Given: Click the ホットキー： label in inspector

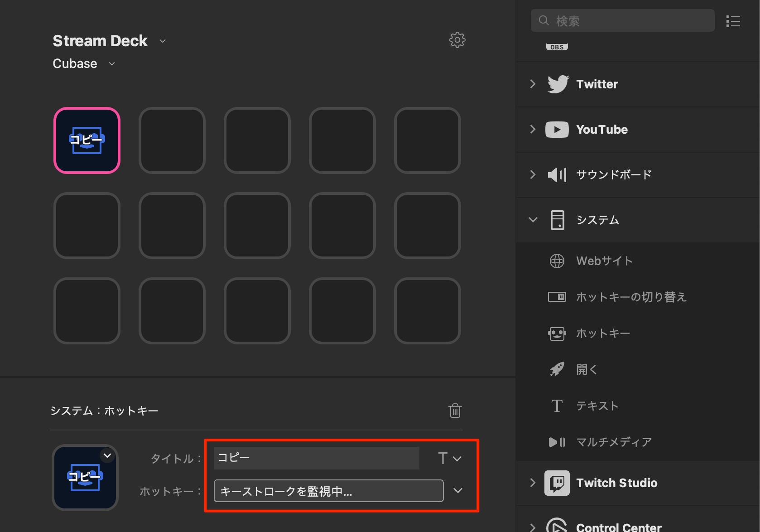Looking at the screenshot, I should pos(170,491).
